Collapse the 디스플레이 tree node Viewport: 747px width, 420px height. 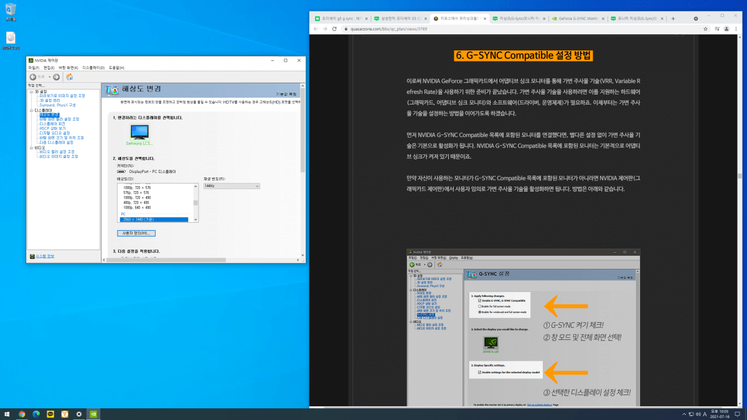click(x=31, y=110)
